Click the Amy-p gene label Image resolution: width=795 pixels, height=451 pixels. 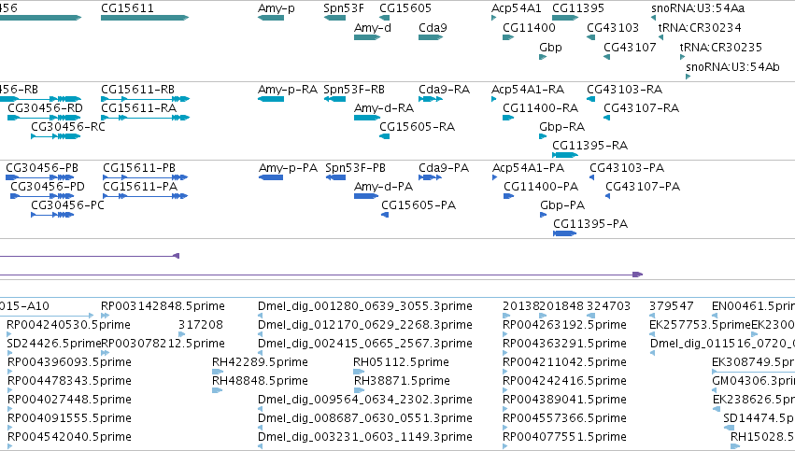277,8
